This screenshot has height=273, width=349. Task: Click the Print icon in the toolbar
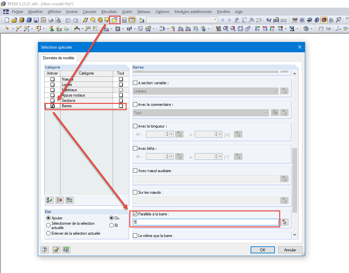tap(51, 20)
